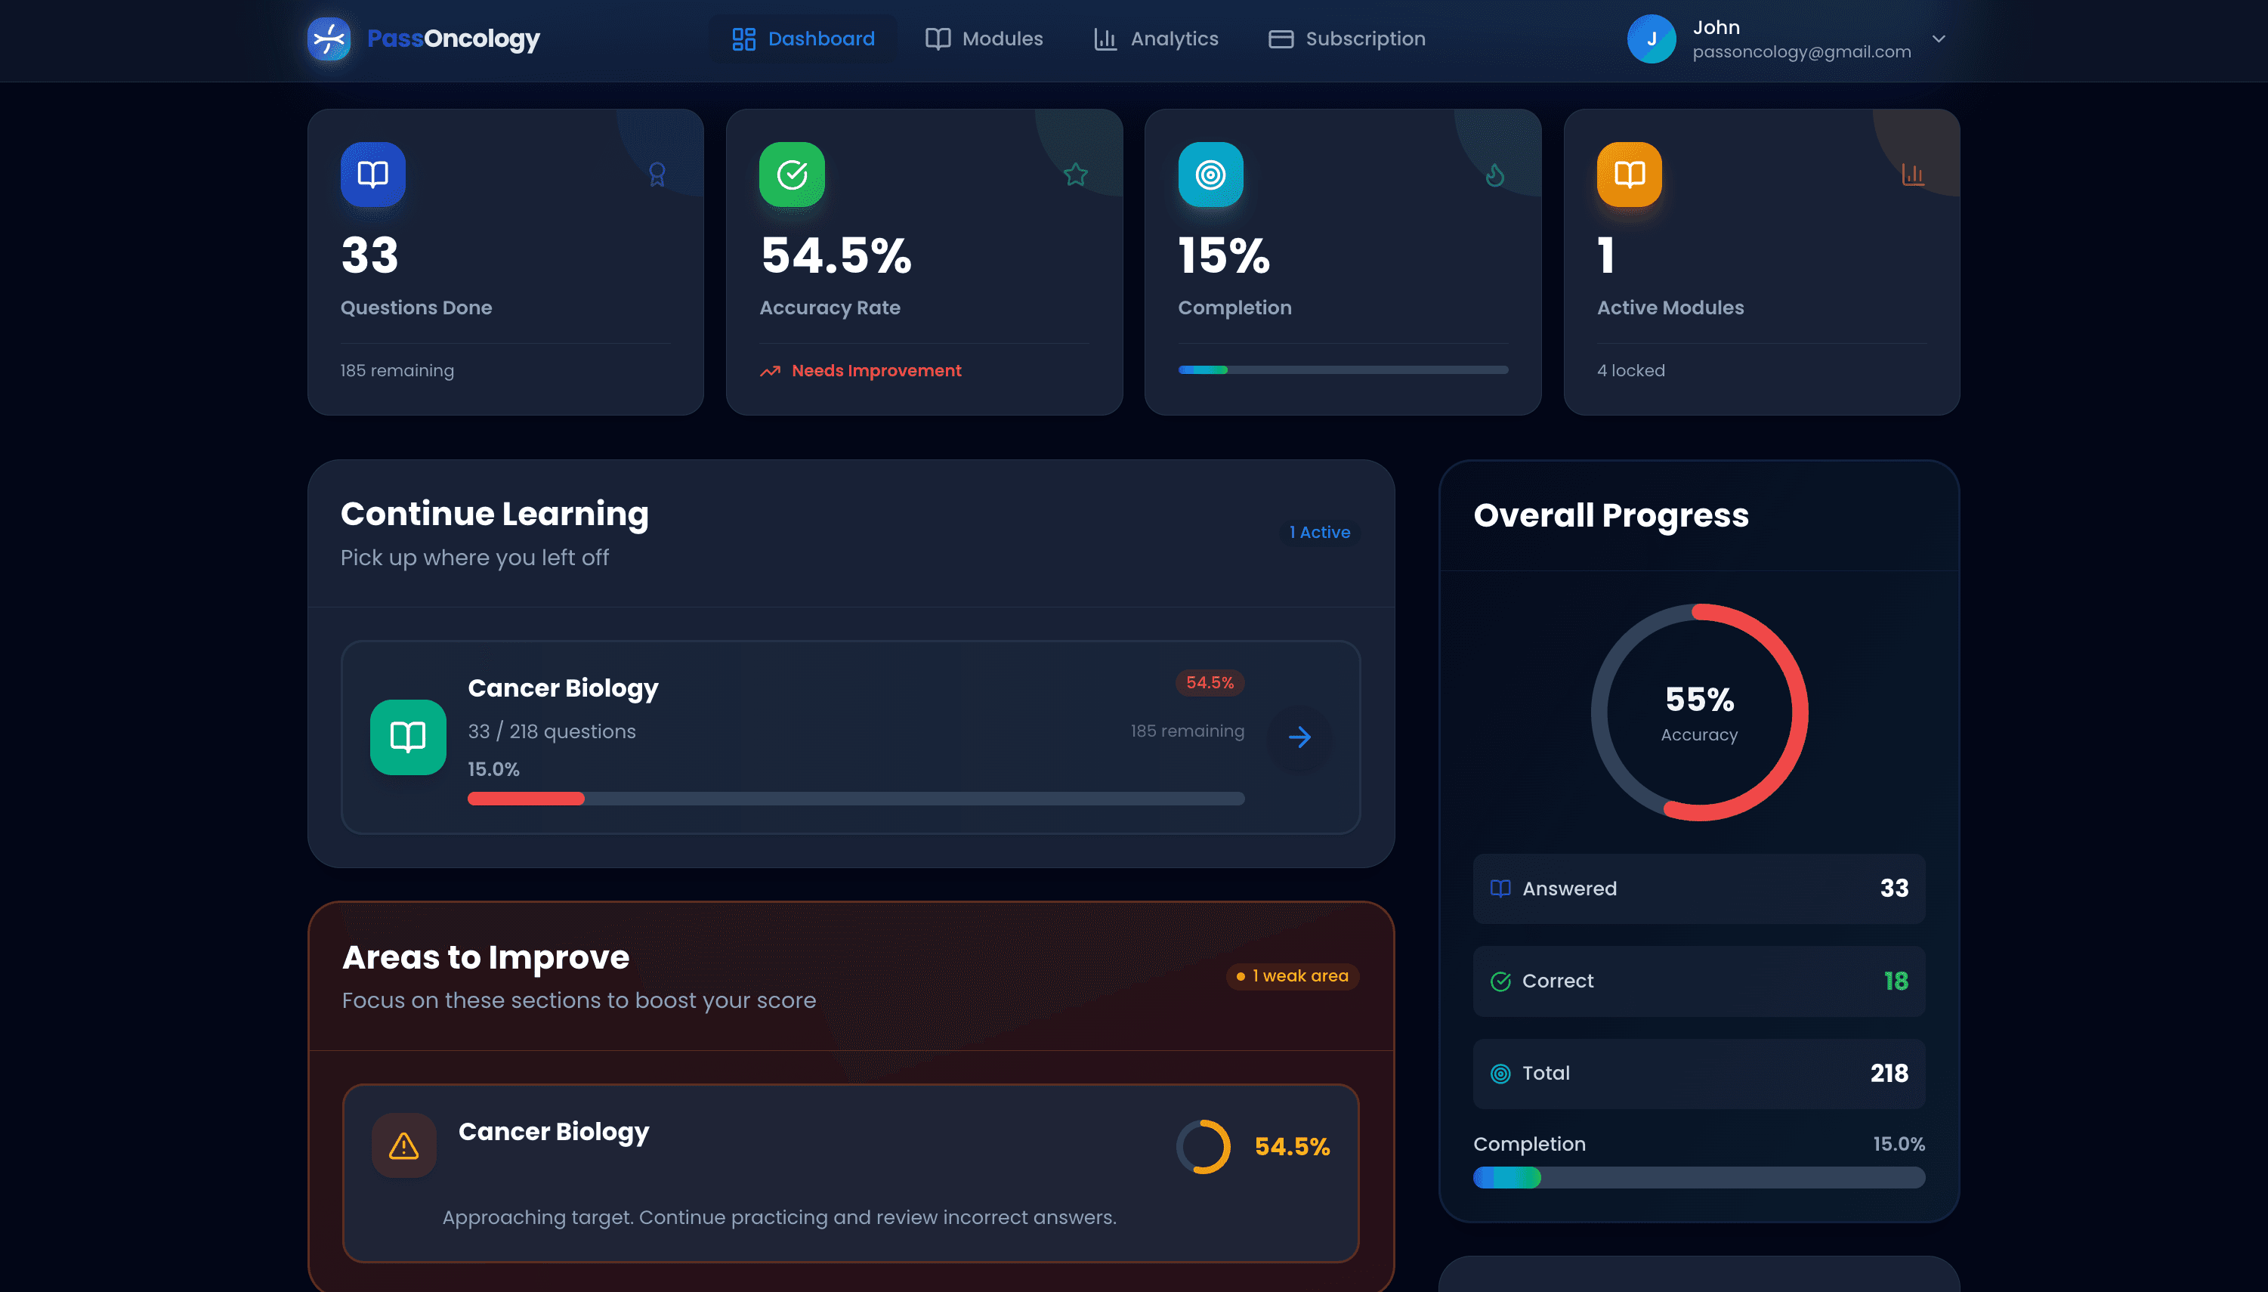Screen dimensions: 2268x1292
Task: Open the Analytics section
Action: (1155, 39)
